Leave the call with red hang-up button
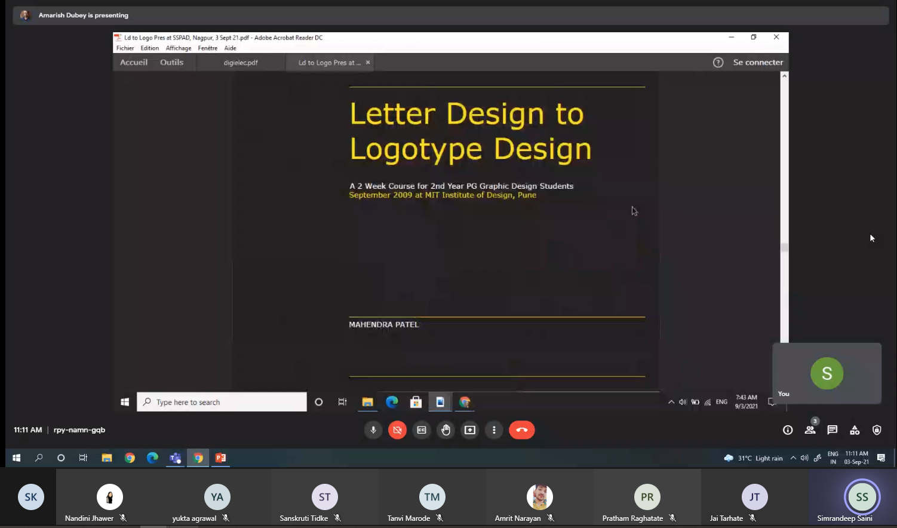 click(x=521, y=430)
